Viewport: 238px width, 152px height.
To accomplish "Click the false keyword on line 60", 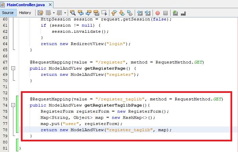I will [x=160, y=19].
